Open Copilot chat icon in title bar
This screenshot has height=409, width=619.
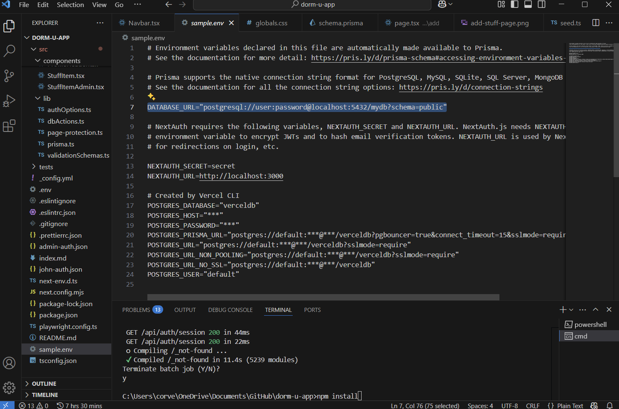pos(442,5)
